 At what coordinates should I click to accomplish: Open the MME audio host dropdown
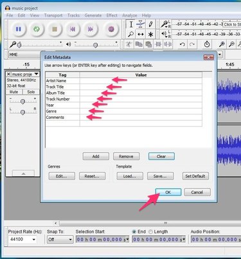click(24, 55)
